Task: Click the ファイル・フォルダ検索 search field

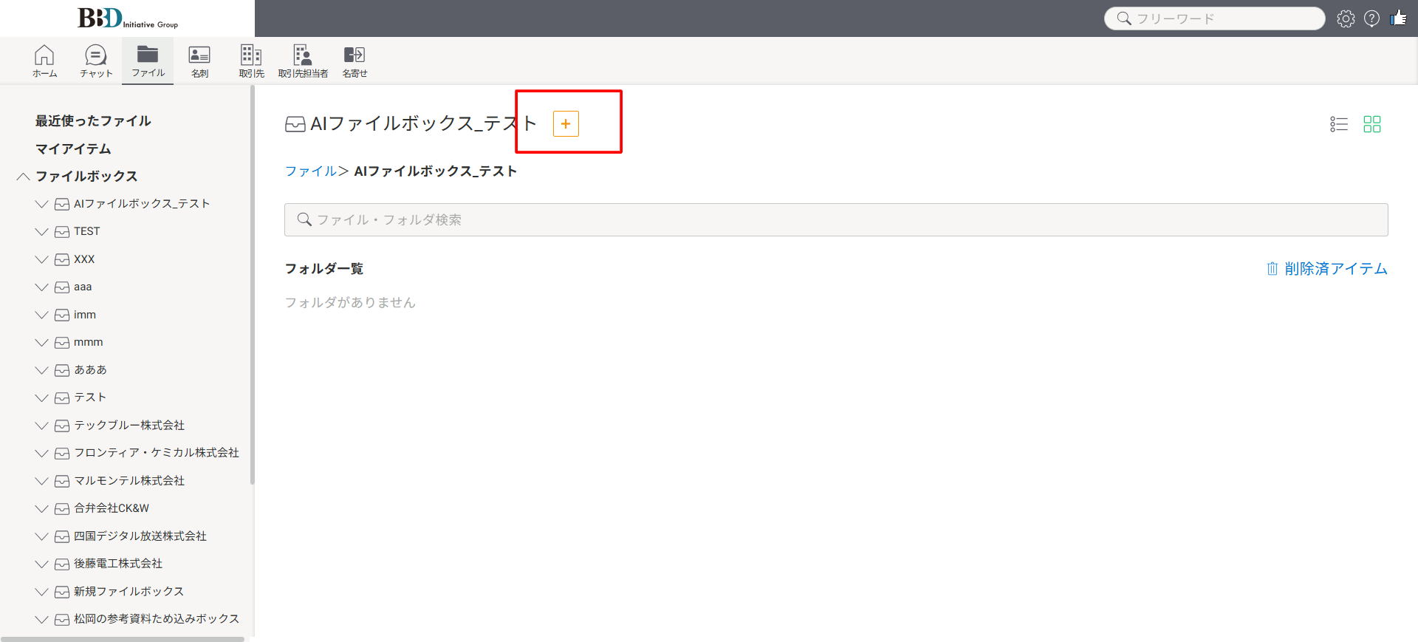Action: tap(836, 220)
